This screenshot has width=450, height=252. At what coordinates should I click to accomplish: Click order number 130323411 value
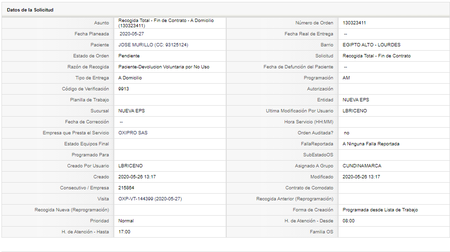pos(354,22)
